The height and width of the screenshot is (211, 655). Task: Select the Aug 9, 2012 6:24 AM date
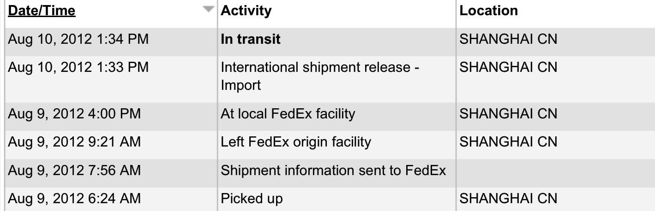(74, 199)
